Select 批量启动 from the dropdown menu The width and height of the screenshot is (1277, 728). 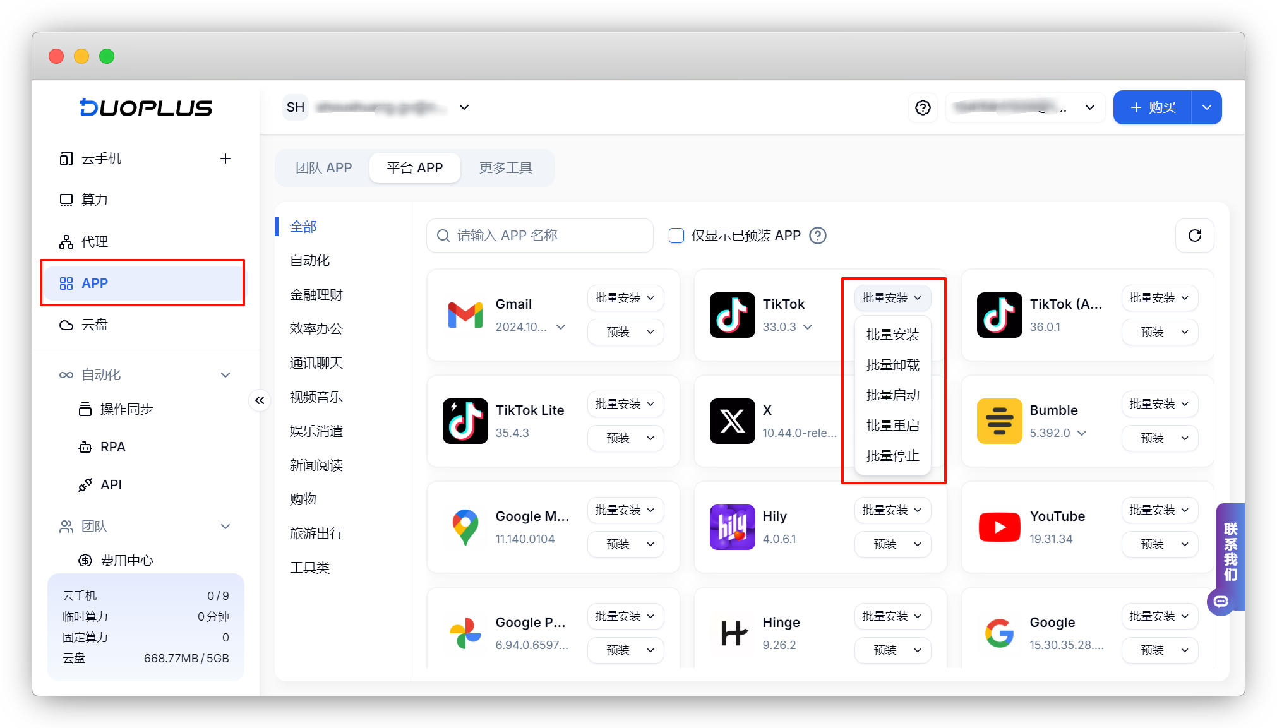(x=892, y=395)
